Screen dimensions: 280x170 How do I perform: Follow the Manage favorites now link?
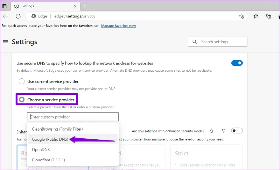pos(119,26)
